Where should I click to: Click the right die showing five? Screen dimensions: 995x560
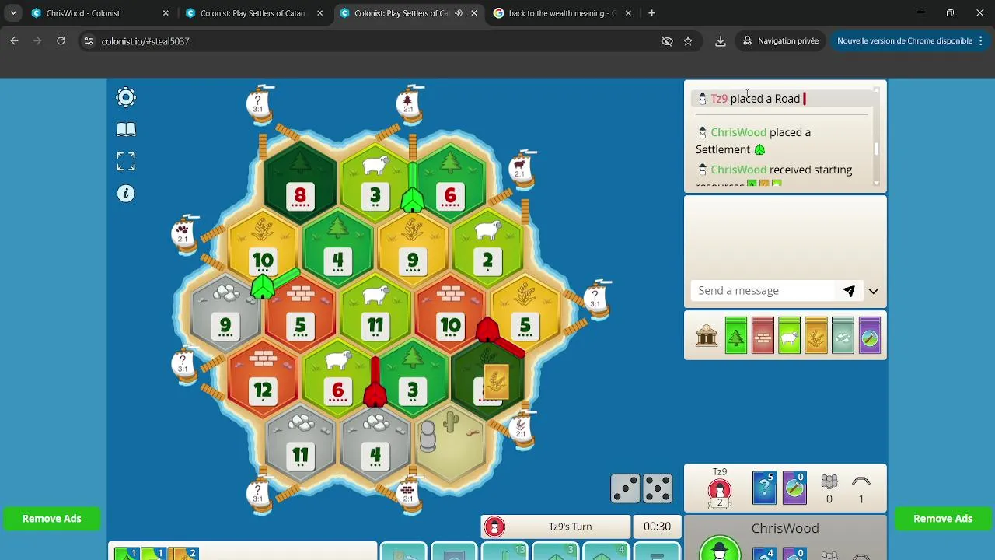point(658,489)
